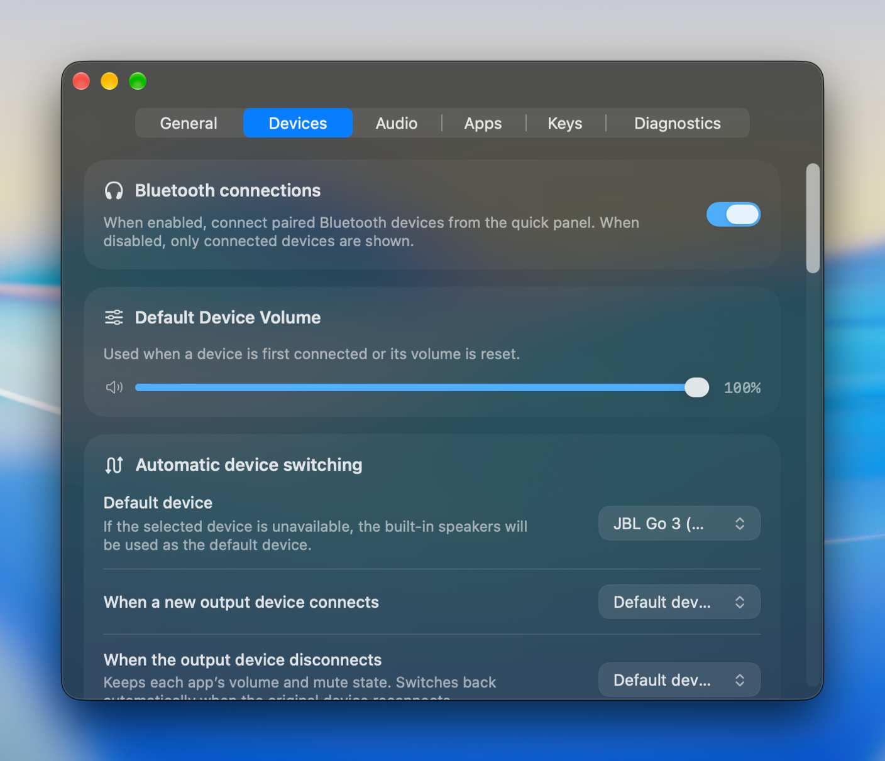Open the Default device dropdown showing JBL Go 3
The image size is (885, 761).
coord(679,524)
